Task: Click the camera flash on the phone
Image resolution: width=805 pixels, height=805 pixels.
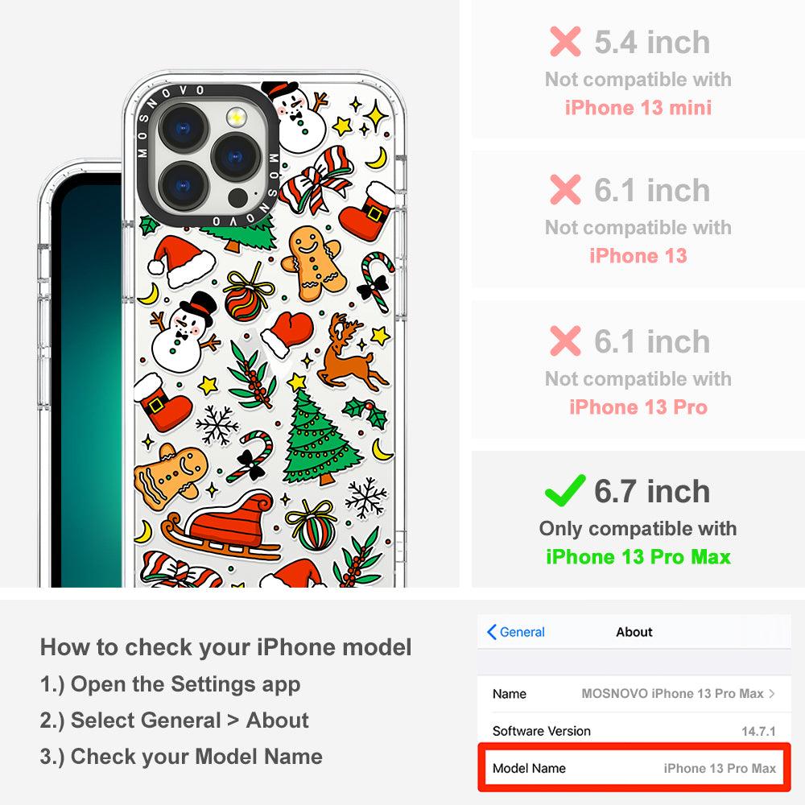Action: click(236, 118)
